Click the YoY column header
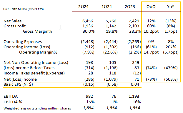This screenshot has height=113, width=183. coord(171,6)
